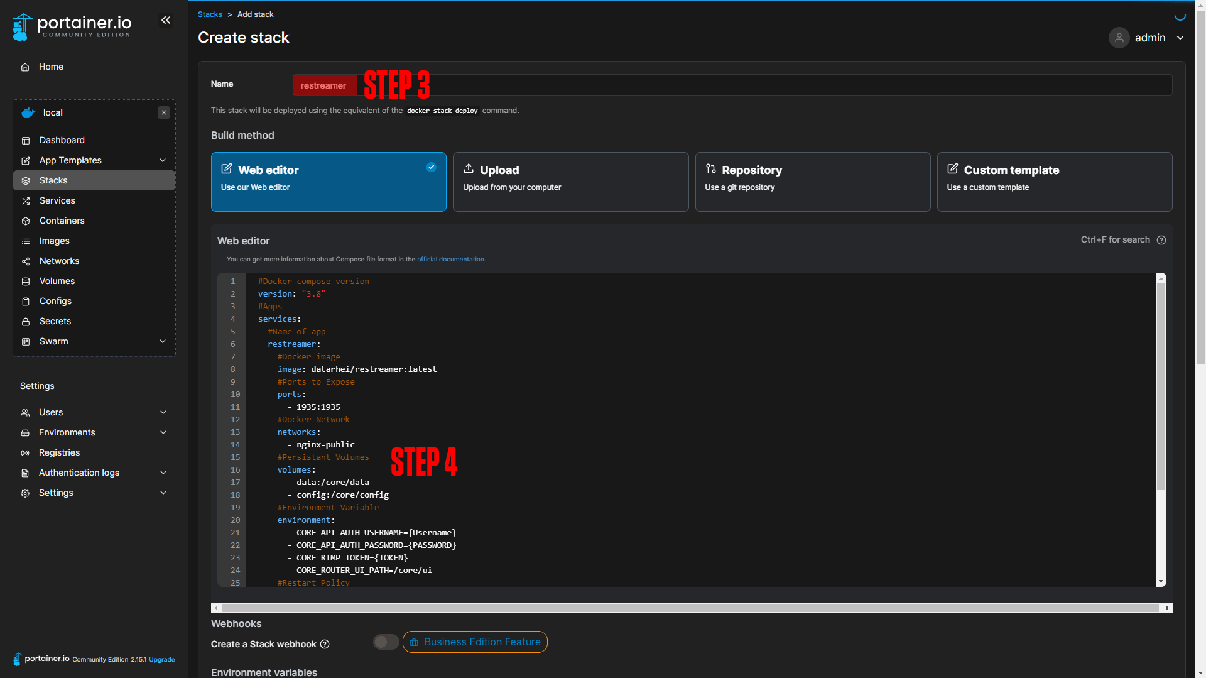The image size is (1206, 678).
Task: Open Images in the sidebar
Action: (x=94, y=241)
